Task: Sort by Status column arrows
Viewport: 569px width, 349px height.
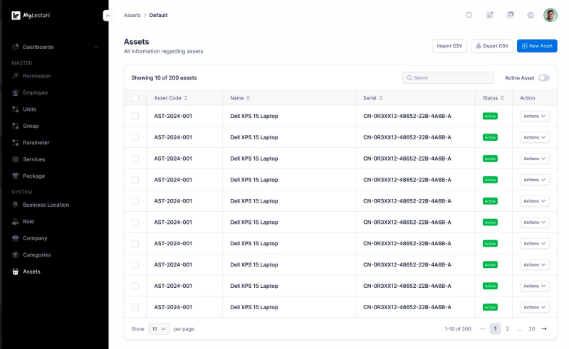Action: 502,98
